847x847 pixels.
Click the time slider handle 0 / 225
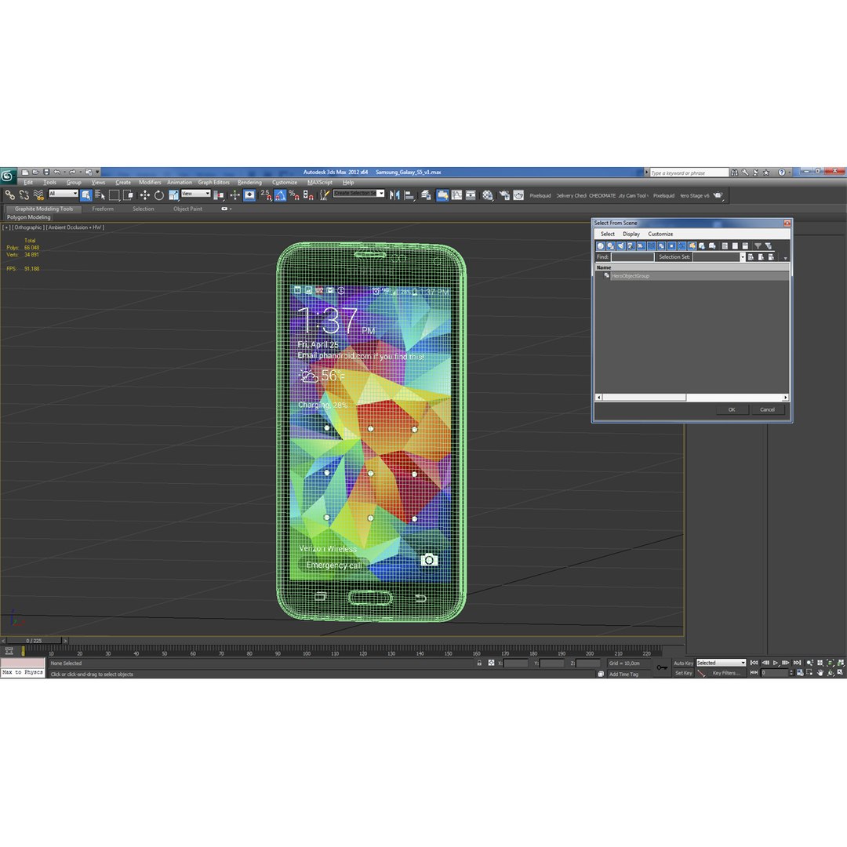click(x=34, y=641)
